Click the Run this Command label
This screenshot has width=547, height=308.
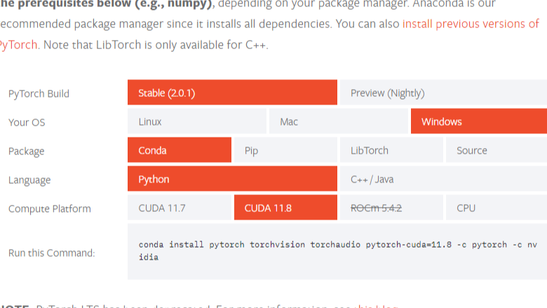tap(51, 253)
